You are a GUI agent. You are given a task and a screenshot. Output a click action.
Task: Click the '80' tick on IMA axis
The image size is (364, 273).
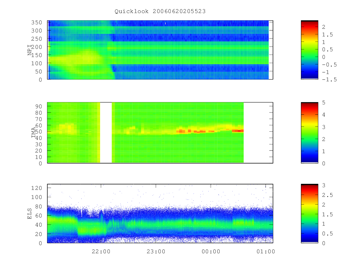click(x=39, y=113)
